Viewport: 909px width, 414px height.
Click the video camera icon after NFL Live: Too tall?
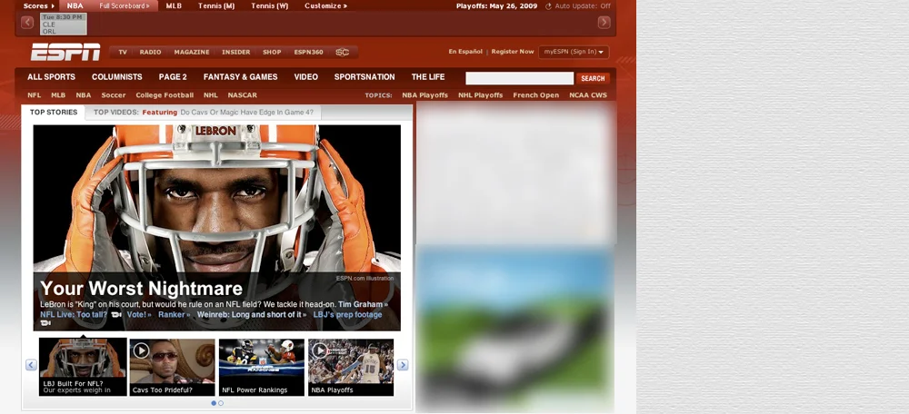tap(116, 315)
